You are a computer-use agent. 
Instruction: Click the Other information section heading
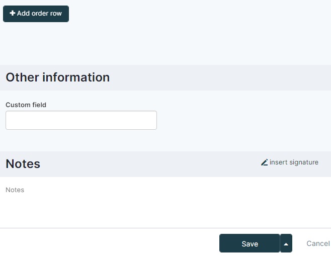coord(58,77)
